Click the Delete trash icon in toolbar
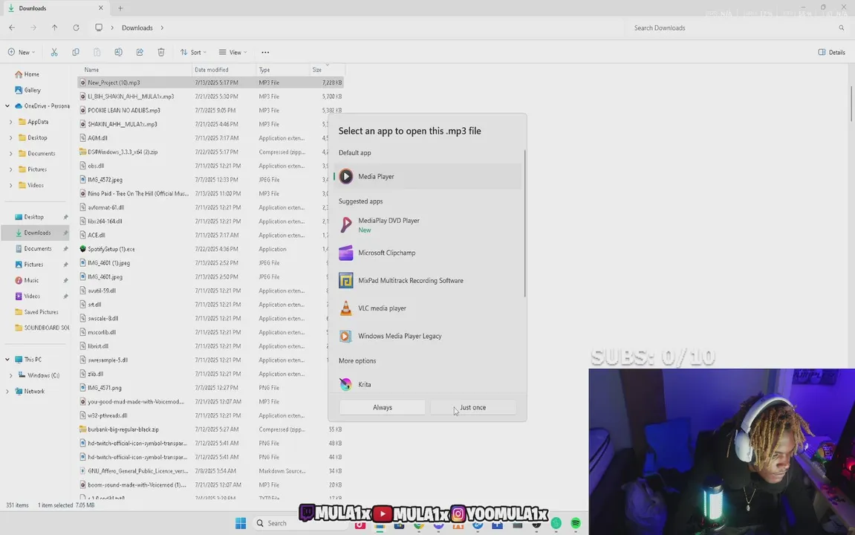855x535 pixels. click(161, 52)
